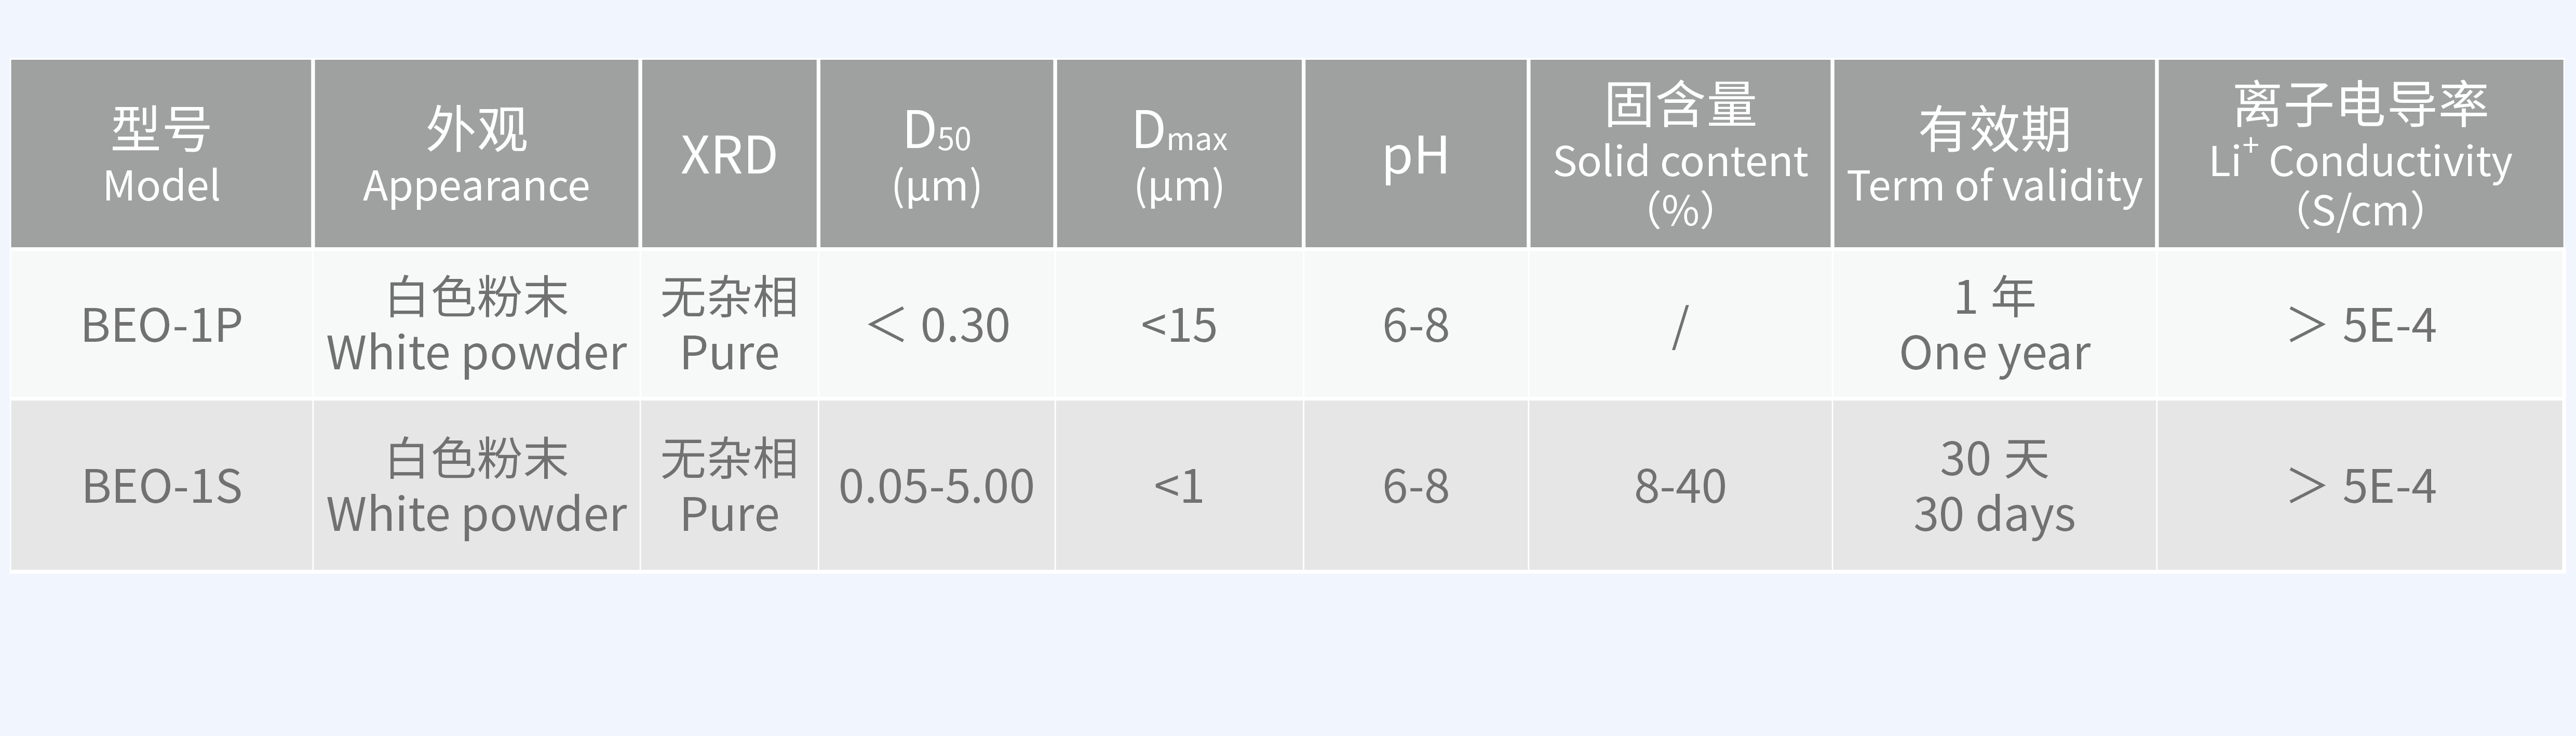Image resolution: width=2576 pixels, height=736 pixels.
Task: Select the BEO-1S model cell
Action: [x=161, y=487]
